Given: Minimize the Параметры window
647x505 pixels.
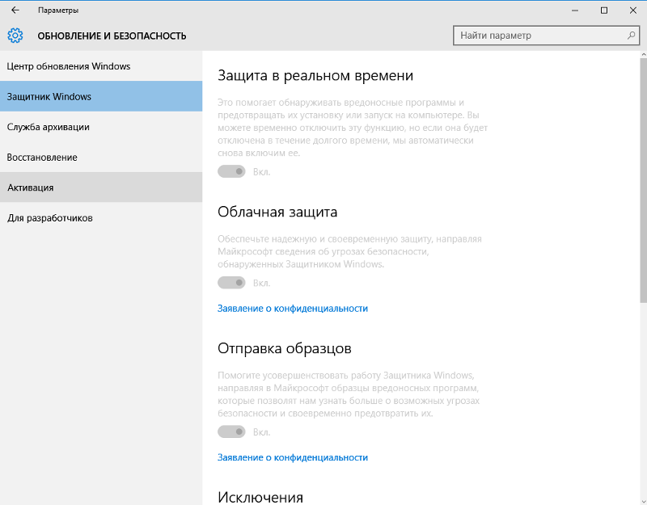Looking at the screenshot, I should [567, 11].
